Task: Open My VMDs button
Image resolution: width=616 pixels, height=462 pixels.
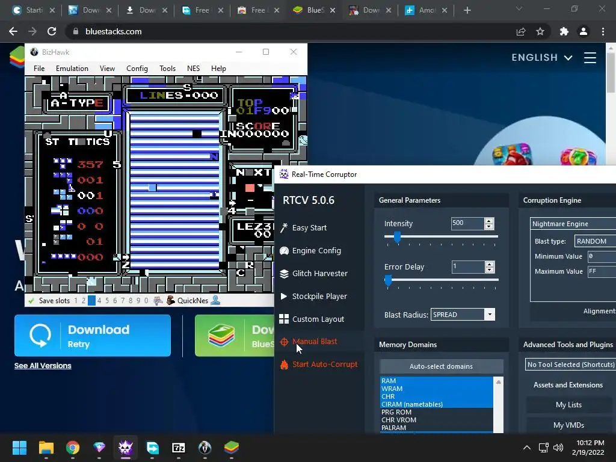Action: click(x=568, y=425)
